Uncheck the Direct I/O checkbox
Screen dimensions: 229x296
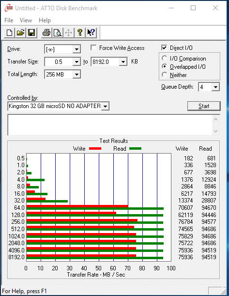(x=164, y=47)
